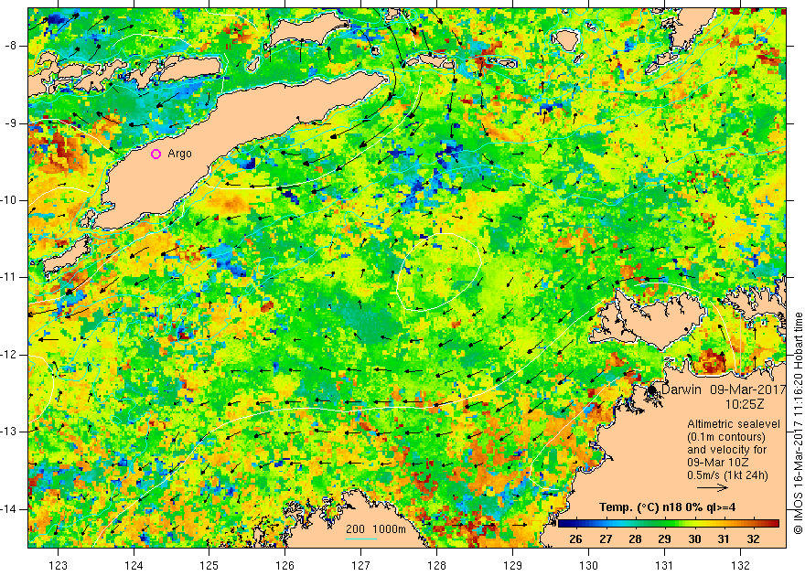
Task: Click the 26 colorbar label
Action: [x=575, y=539]
